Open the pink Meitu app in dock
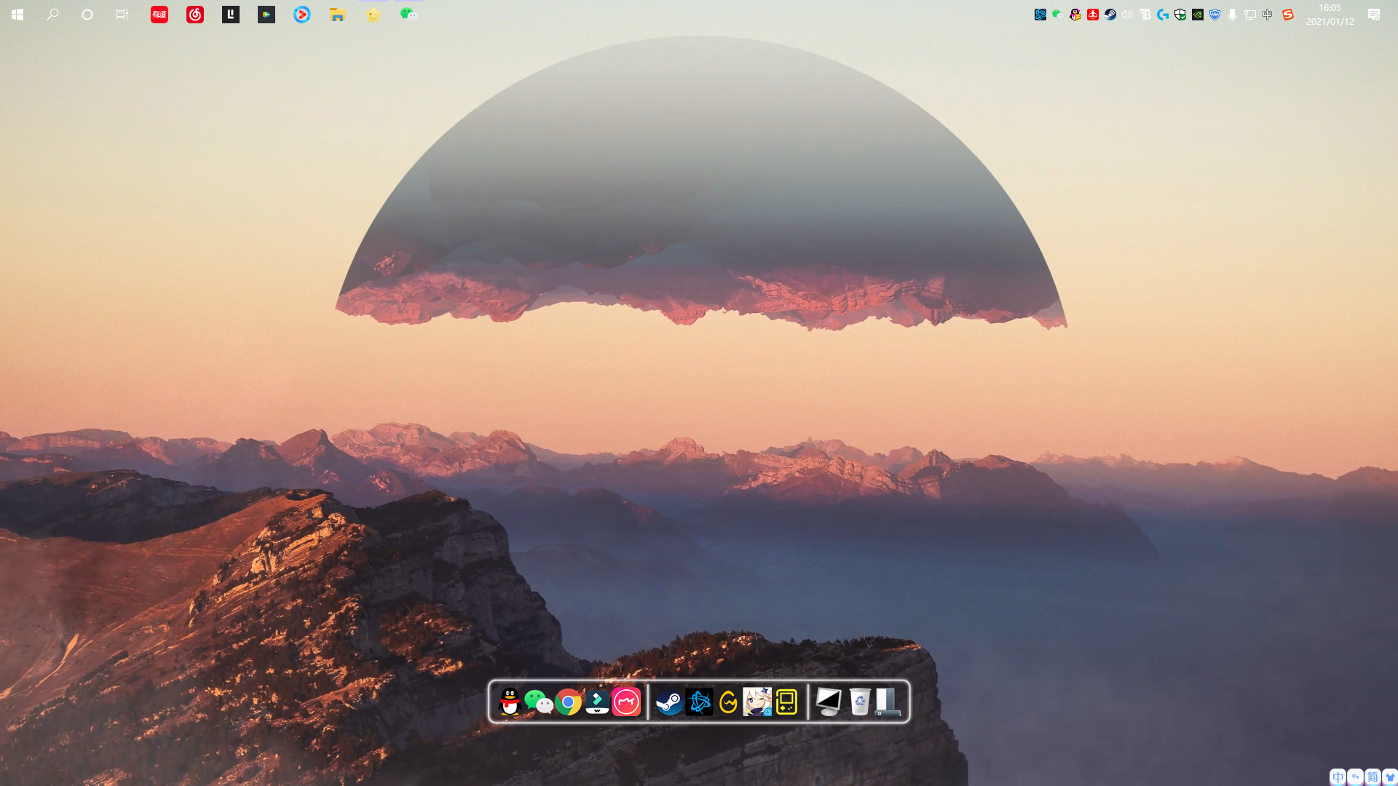1398x786 pixels. point(626,702)
